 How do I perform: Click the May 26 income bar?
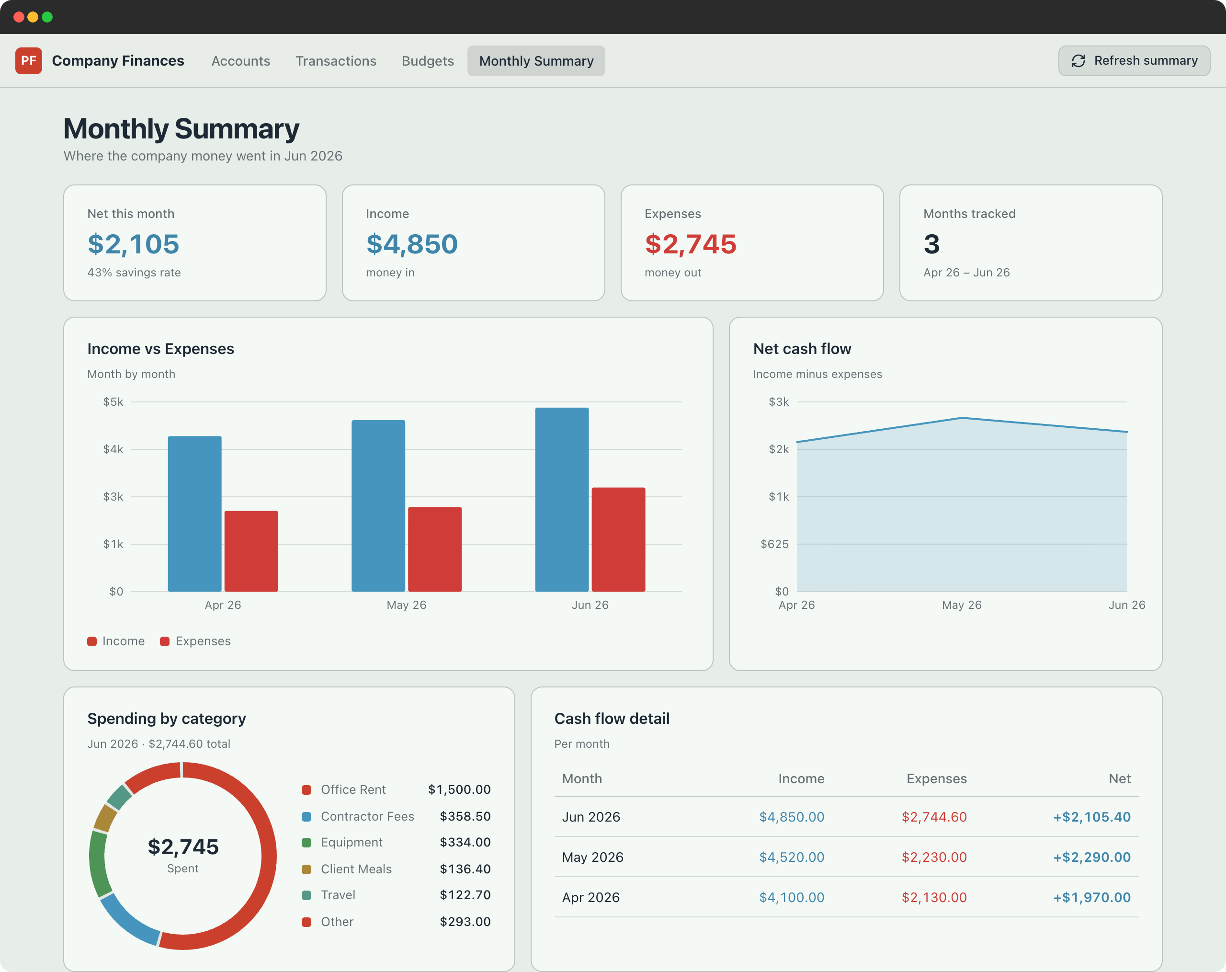[x=378, y=506]
